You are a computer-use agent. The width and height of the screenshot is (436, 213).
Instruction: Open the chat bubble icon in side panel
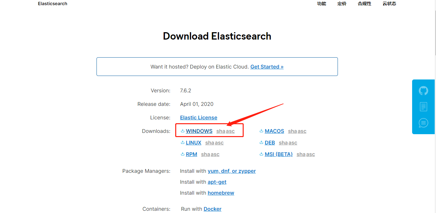[423, 123]
